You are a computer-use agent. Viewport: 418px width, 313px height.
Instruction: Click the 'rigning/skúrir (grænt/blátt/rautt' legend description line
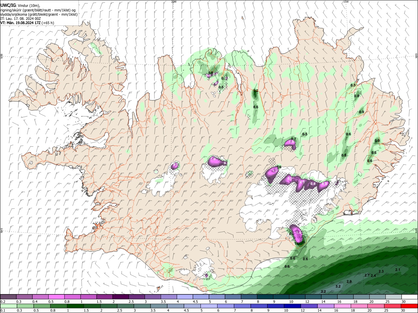coord(38,9)
